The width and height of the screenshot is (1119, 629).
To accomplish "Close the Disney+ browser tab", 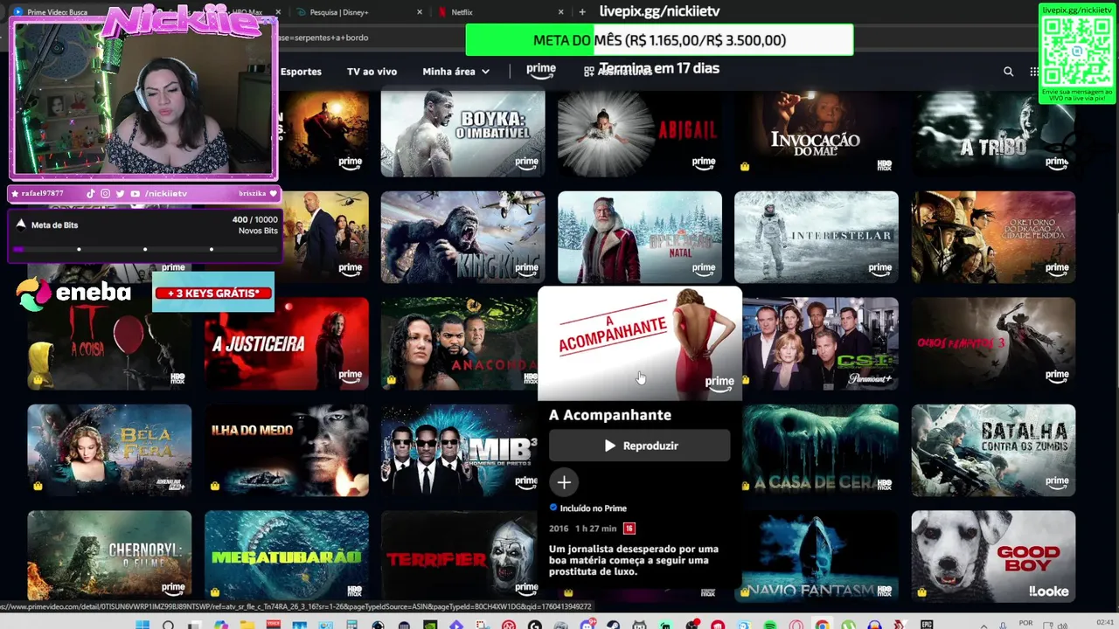I will (420, 12).
